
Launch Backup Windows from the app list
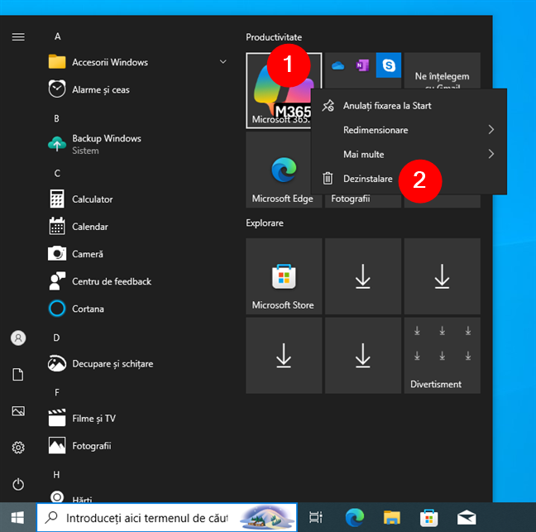pyautogui.click(x=136, y=144)
